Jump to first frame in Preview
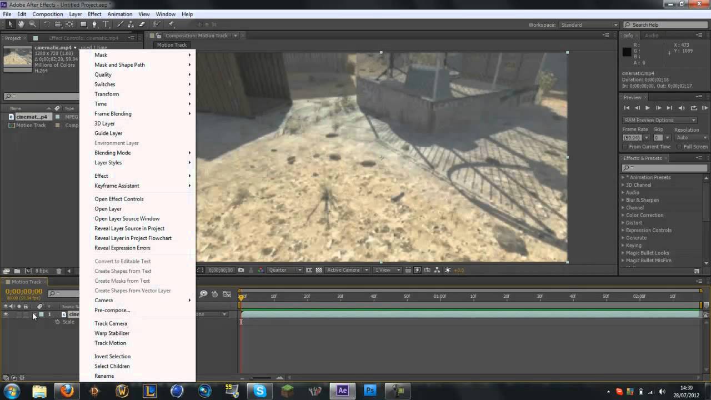 click(627, 108)
